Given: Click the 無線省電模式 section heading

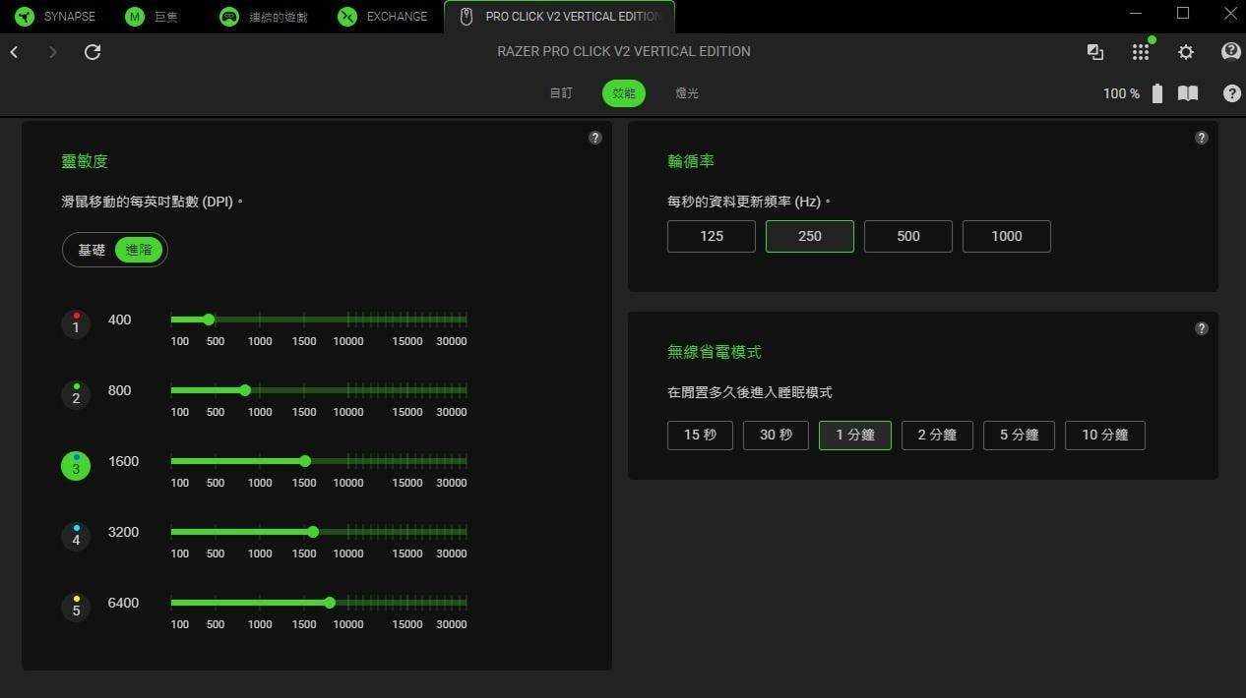Looking at the screenshot, I should [x=715, y=352].
